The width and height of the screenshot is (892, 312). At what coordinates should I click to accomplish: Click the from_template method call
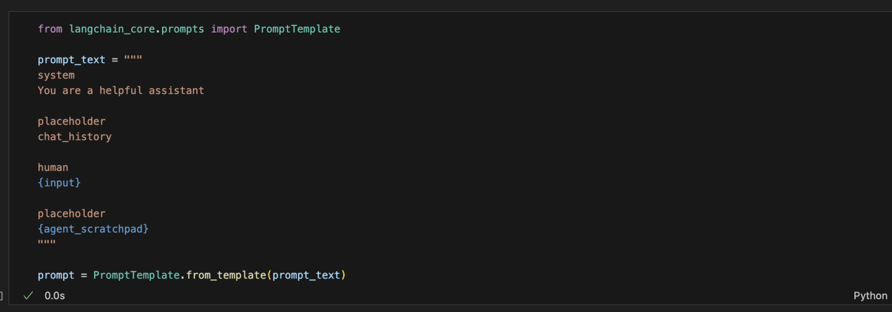(225, 275)
